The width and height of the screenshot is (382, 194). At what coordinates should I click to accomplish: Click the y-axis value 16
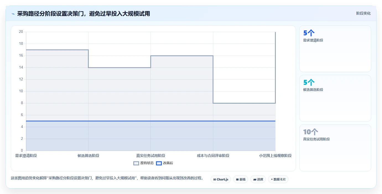pyautogui.click(x=21, y=55)
